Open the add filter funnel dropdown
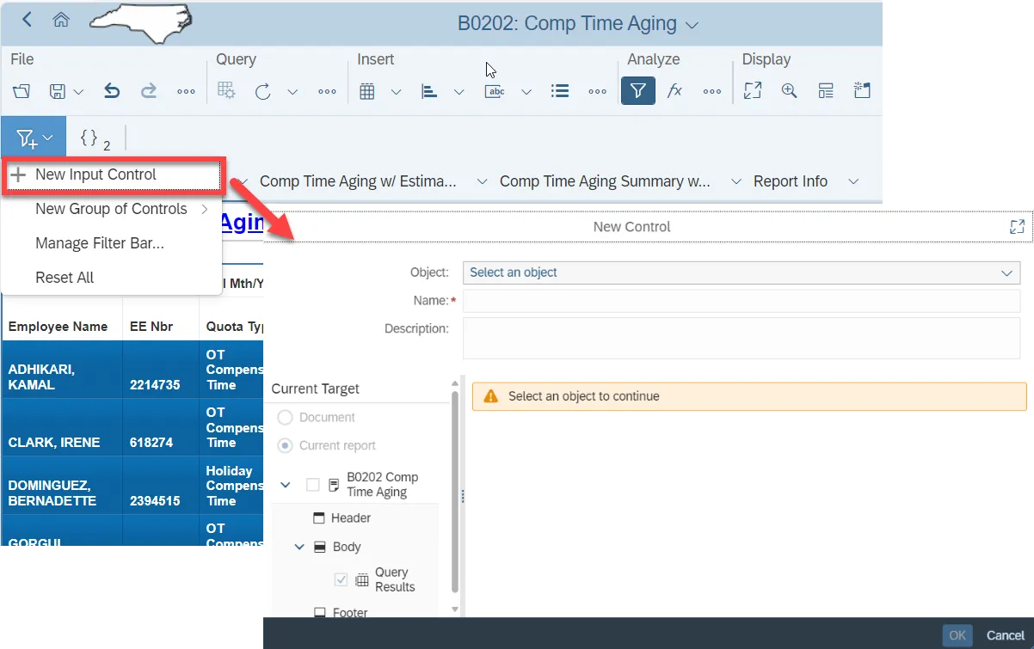Image resolution: width=1034 pixels, height=649 pixels. click(34, 138)
